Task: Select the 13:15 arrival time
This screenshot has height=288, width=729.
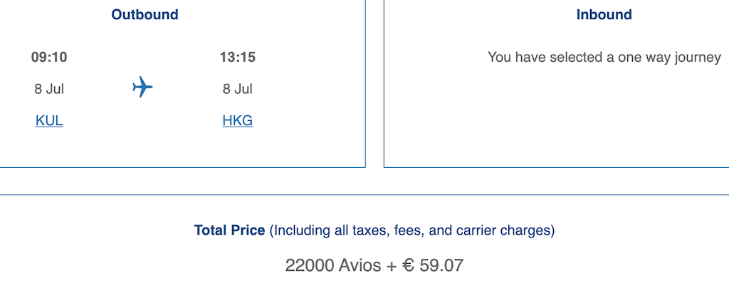Action: [237, 58]
